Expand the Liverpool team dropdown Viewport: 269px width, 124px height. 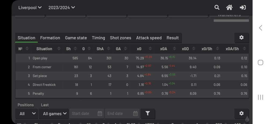point(30,8)
